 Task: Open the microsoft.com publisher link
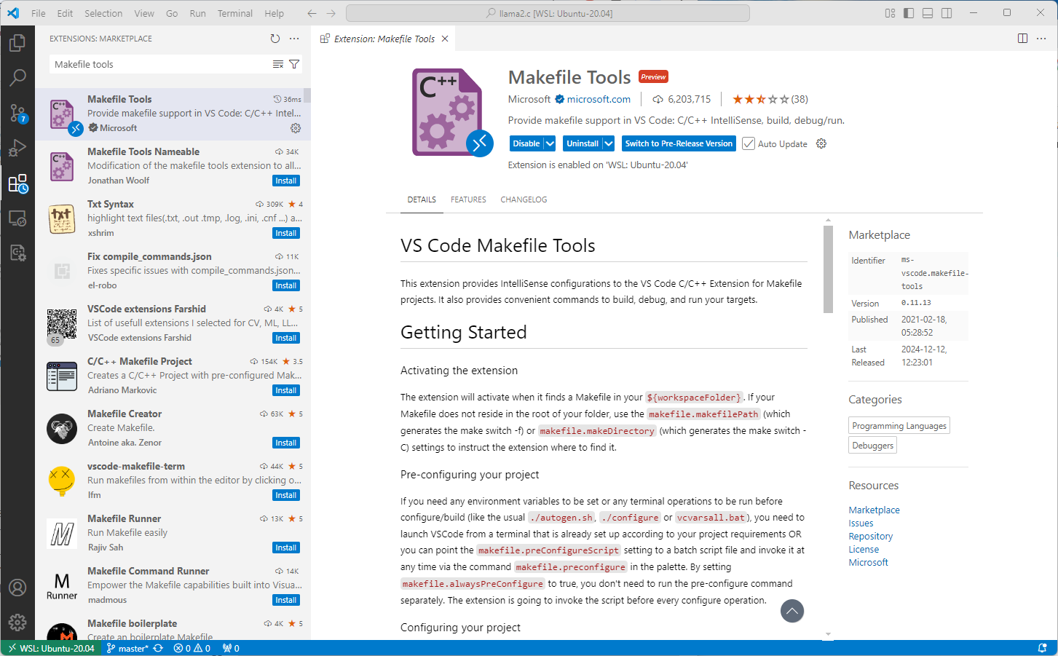599,99
